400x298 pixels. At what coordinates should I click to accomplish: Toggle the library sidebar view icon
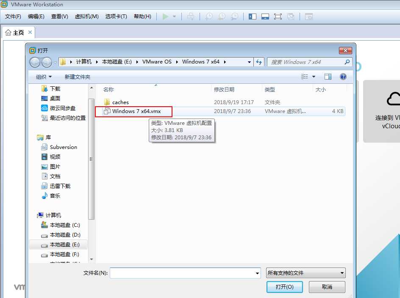click(252, 17)
